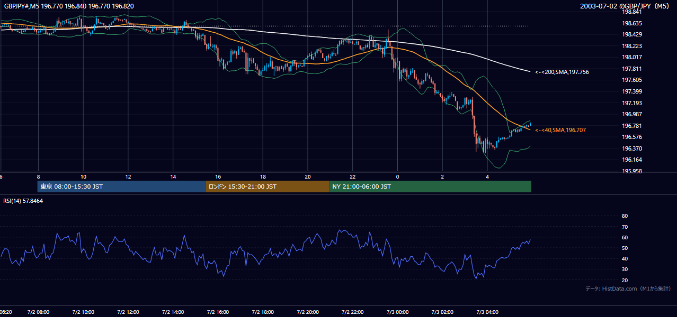Click the 7/2 18:00 time axis label

click(x=263, y=312)
